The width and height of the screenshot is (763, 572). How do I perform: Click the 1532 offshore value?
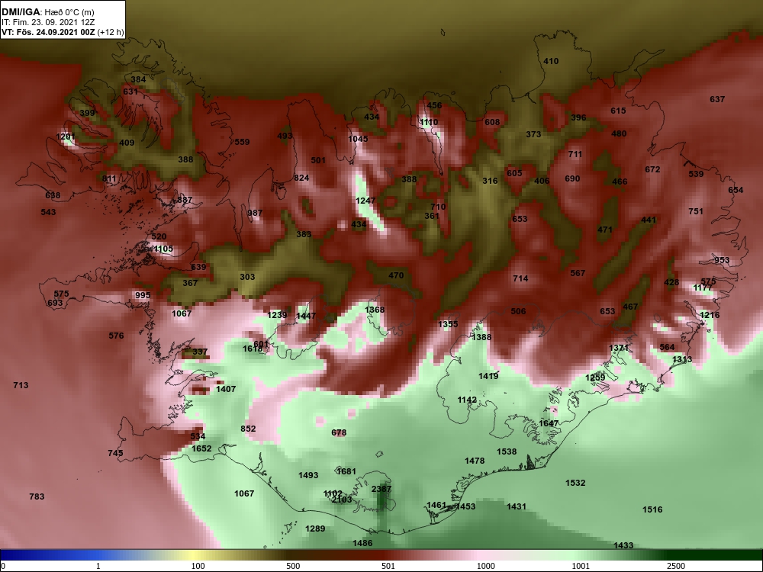575,483
